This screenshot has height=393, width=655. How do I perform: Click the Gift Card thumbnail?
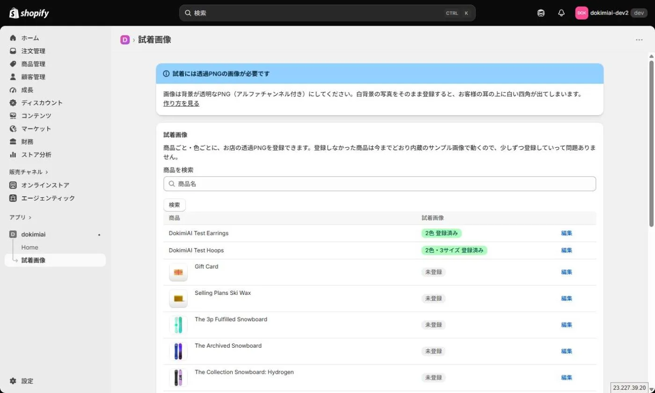click(x=178, y=272)
